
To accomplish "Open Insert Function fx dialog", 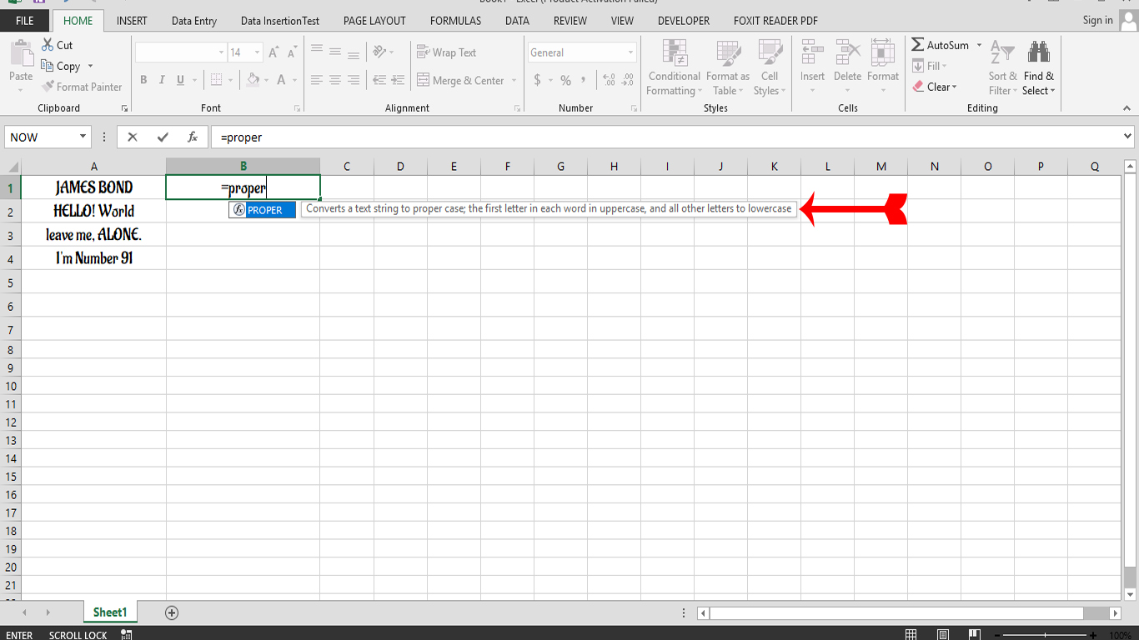I will pos(193,137).
